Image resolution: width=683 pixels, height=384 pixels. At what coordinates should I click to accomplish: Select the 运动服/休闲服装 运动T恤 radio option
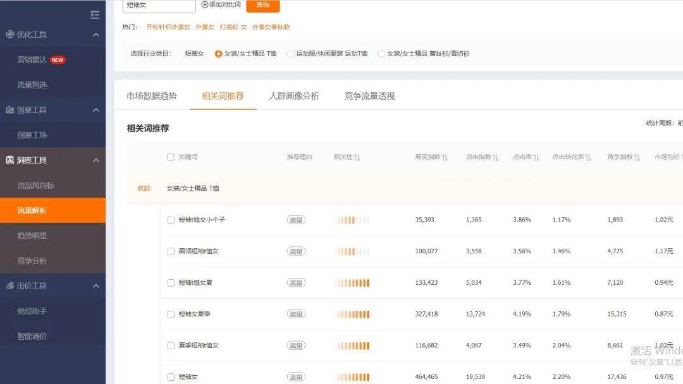pos(291,54)
